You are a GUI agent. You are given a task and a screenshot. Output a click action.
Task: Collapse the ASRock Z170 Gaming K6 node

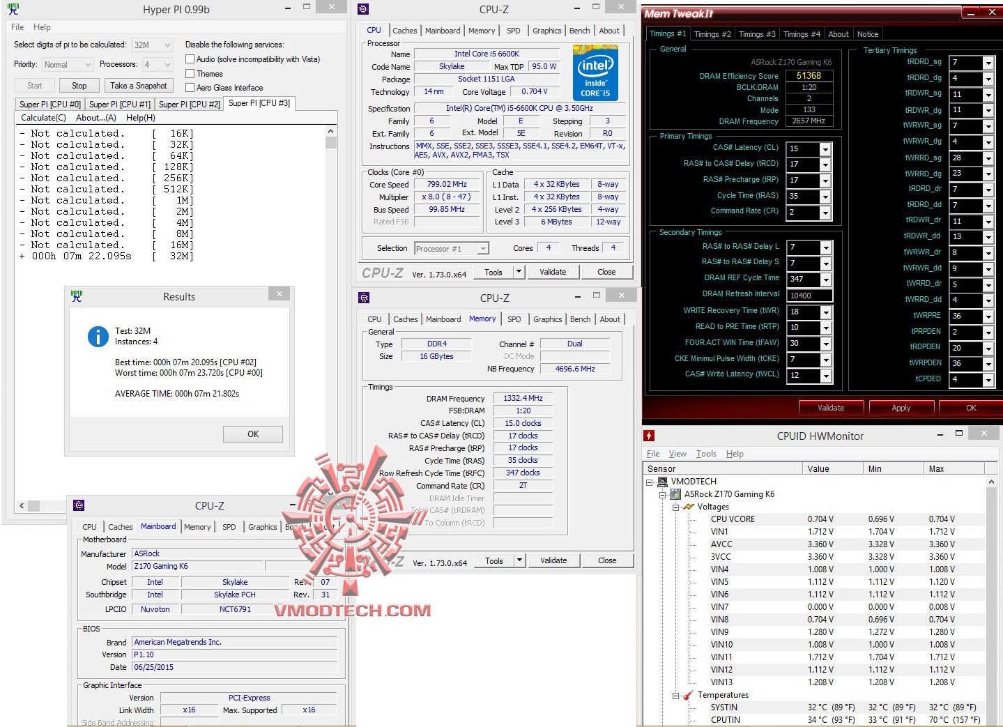coord(662,494)
